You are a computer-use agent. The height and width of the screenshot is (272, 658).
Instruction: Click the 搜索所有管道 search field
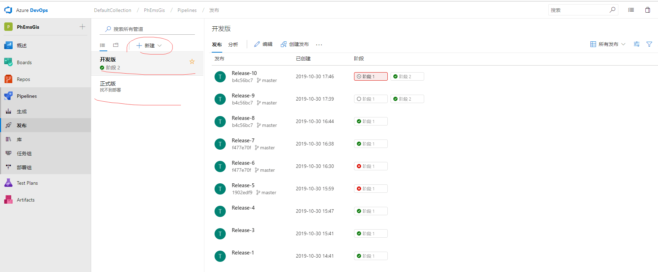[151, 29]
